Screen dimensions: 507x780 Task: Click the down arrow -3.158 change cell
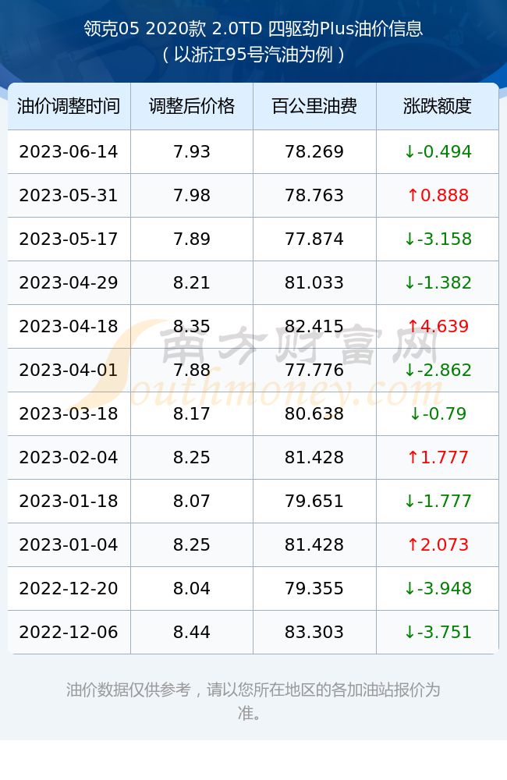tap(438, 239)
